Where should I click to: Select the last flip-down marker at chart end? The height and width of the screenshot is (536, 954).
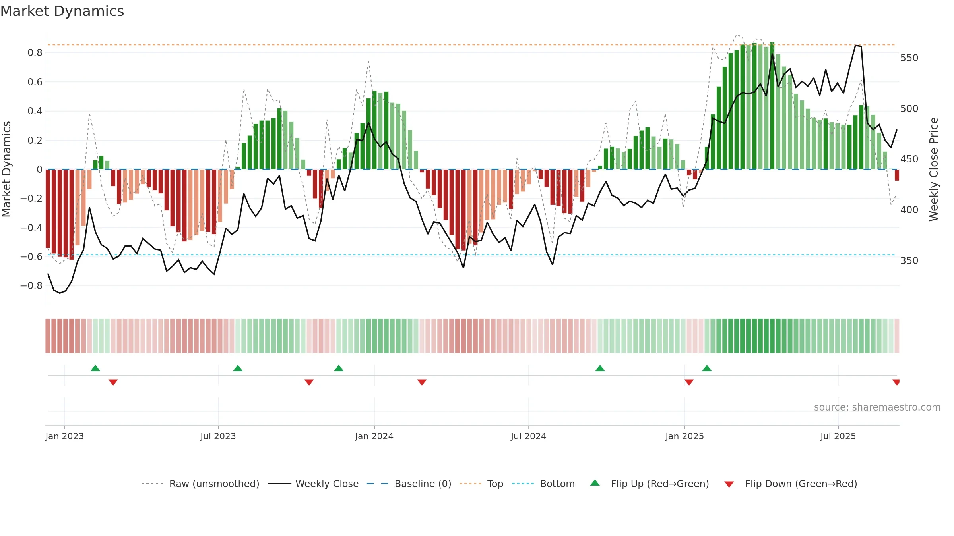896,382
